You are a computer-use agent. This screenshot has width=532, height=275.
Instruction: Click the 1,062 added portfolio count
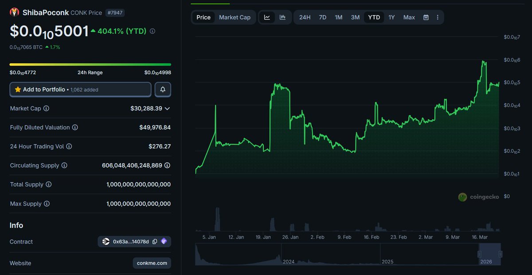[84, 90]
